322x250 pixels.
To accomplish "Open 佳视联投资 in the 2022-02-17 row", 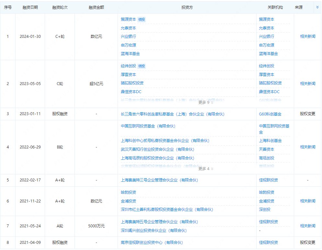I will click(269, 180).
